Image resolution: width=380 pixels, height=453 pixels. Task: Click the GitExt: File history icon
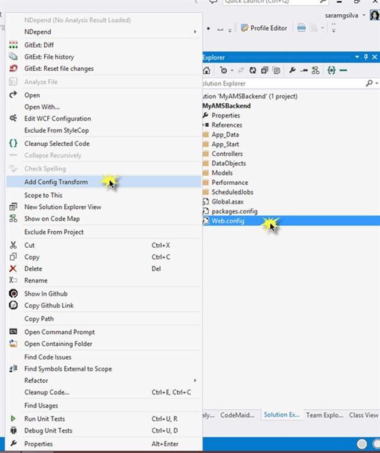coord(14,57)
